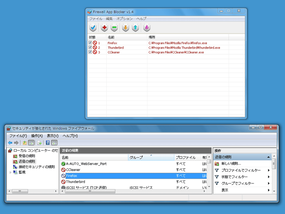
Task: Click the back arrow in Windows Firewall toolbar
Action: 10,143
